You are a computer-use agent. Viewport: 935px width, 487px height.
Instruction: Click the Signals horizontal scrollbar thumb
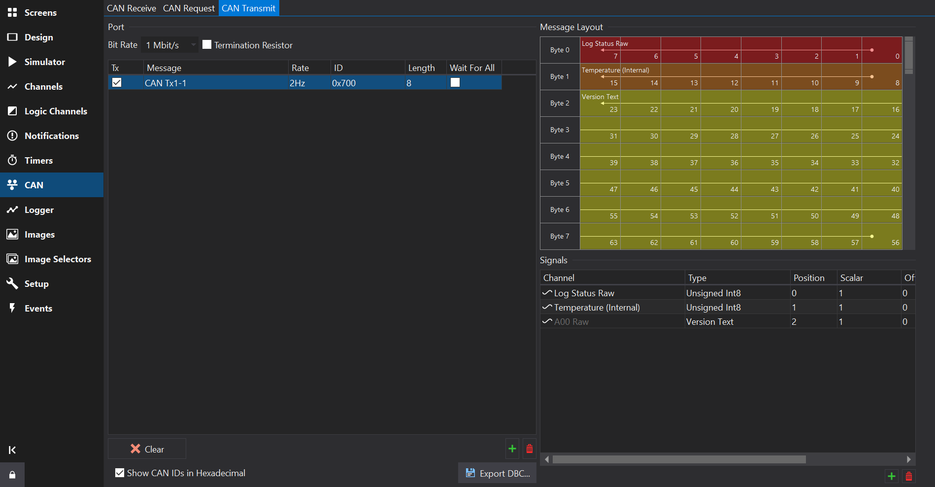point(679,459)
